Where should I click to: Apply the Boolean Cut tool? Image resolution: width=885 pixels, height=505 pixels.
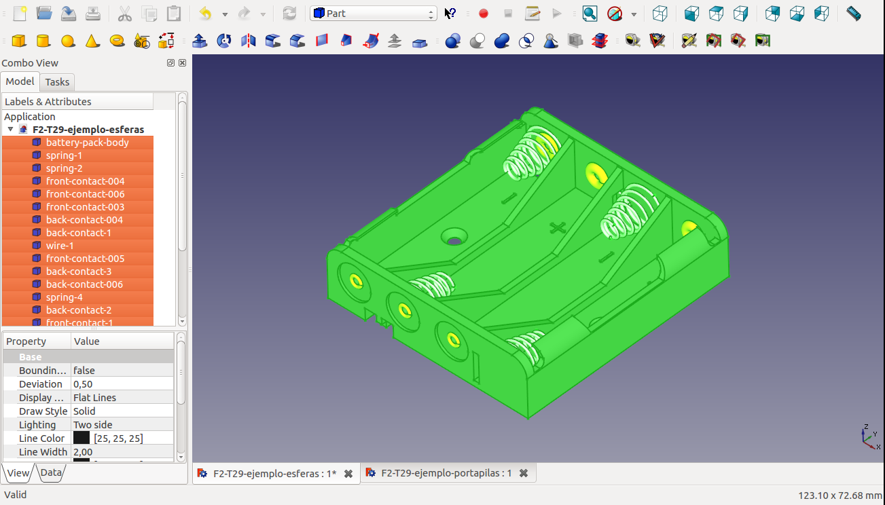(x=477, y=41)
